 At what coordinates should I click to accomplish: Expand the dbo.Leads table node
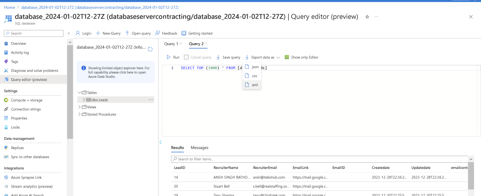[84, 100]
